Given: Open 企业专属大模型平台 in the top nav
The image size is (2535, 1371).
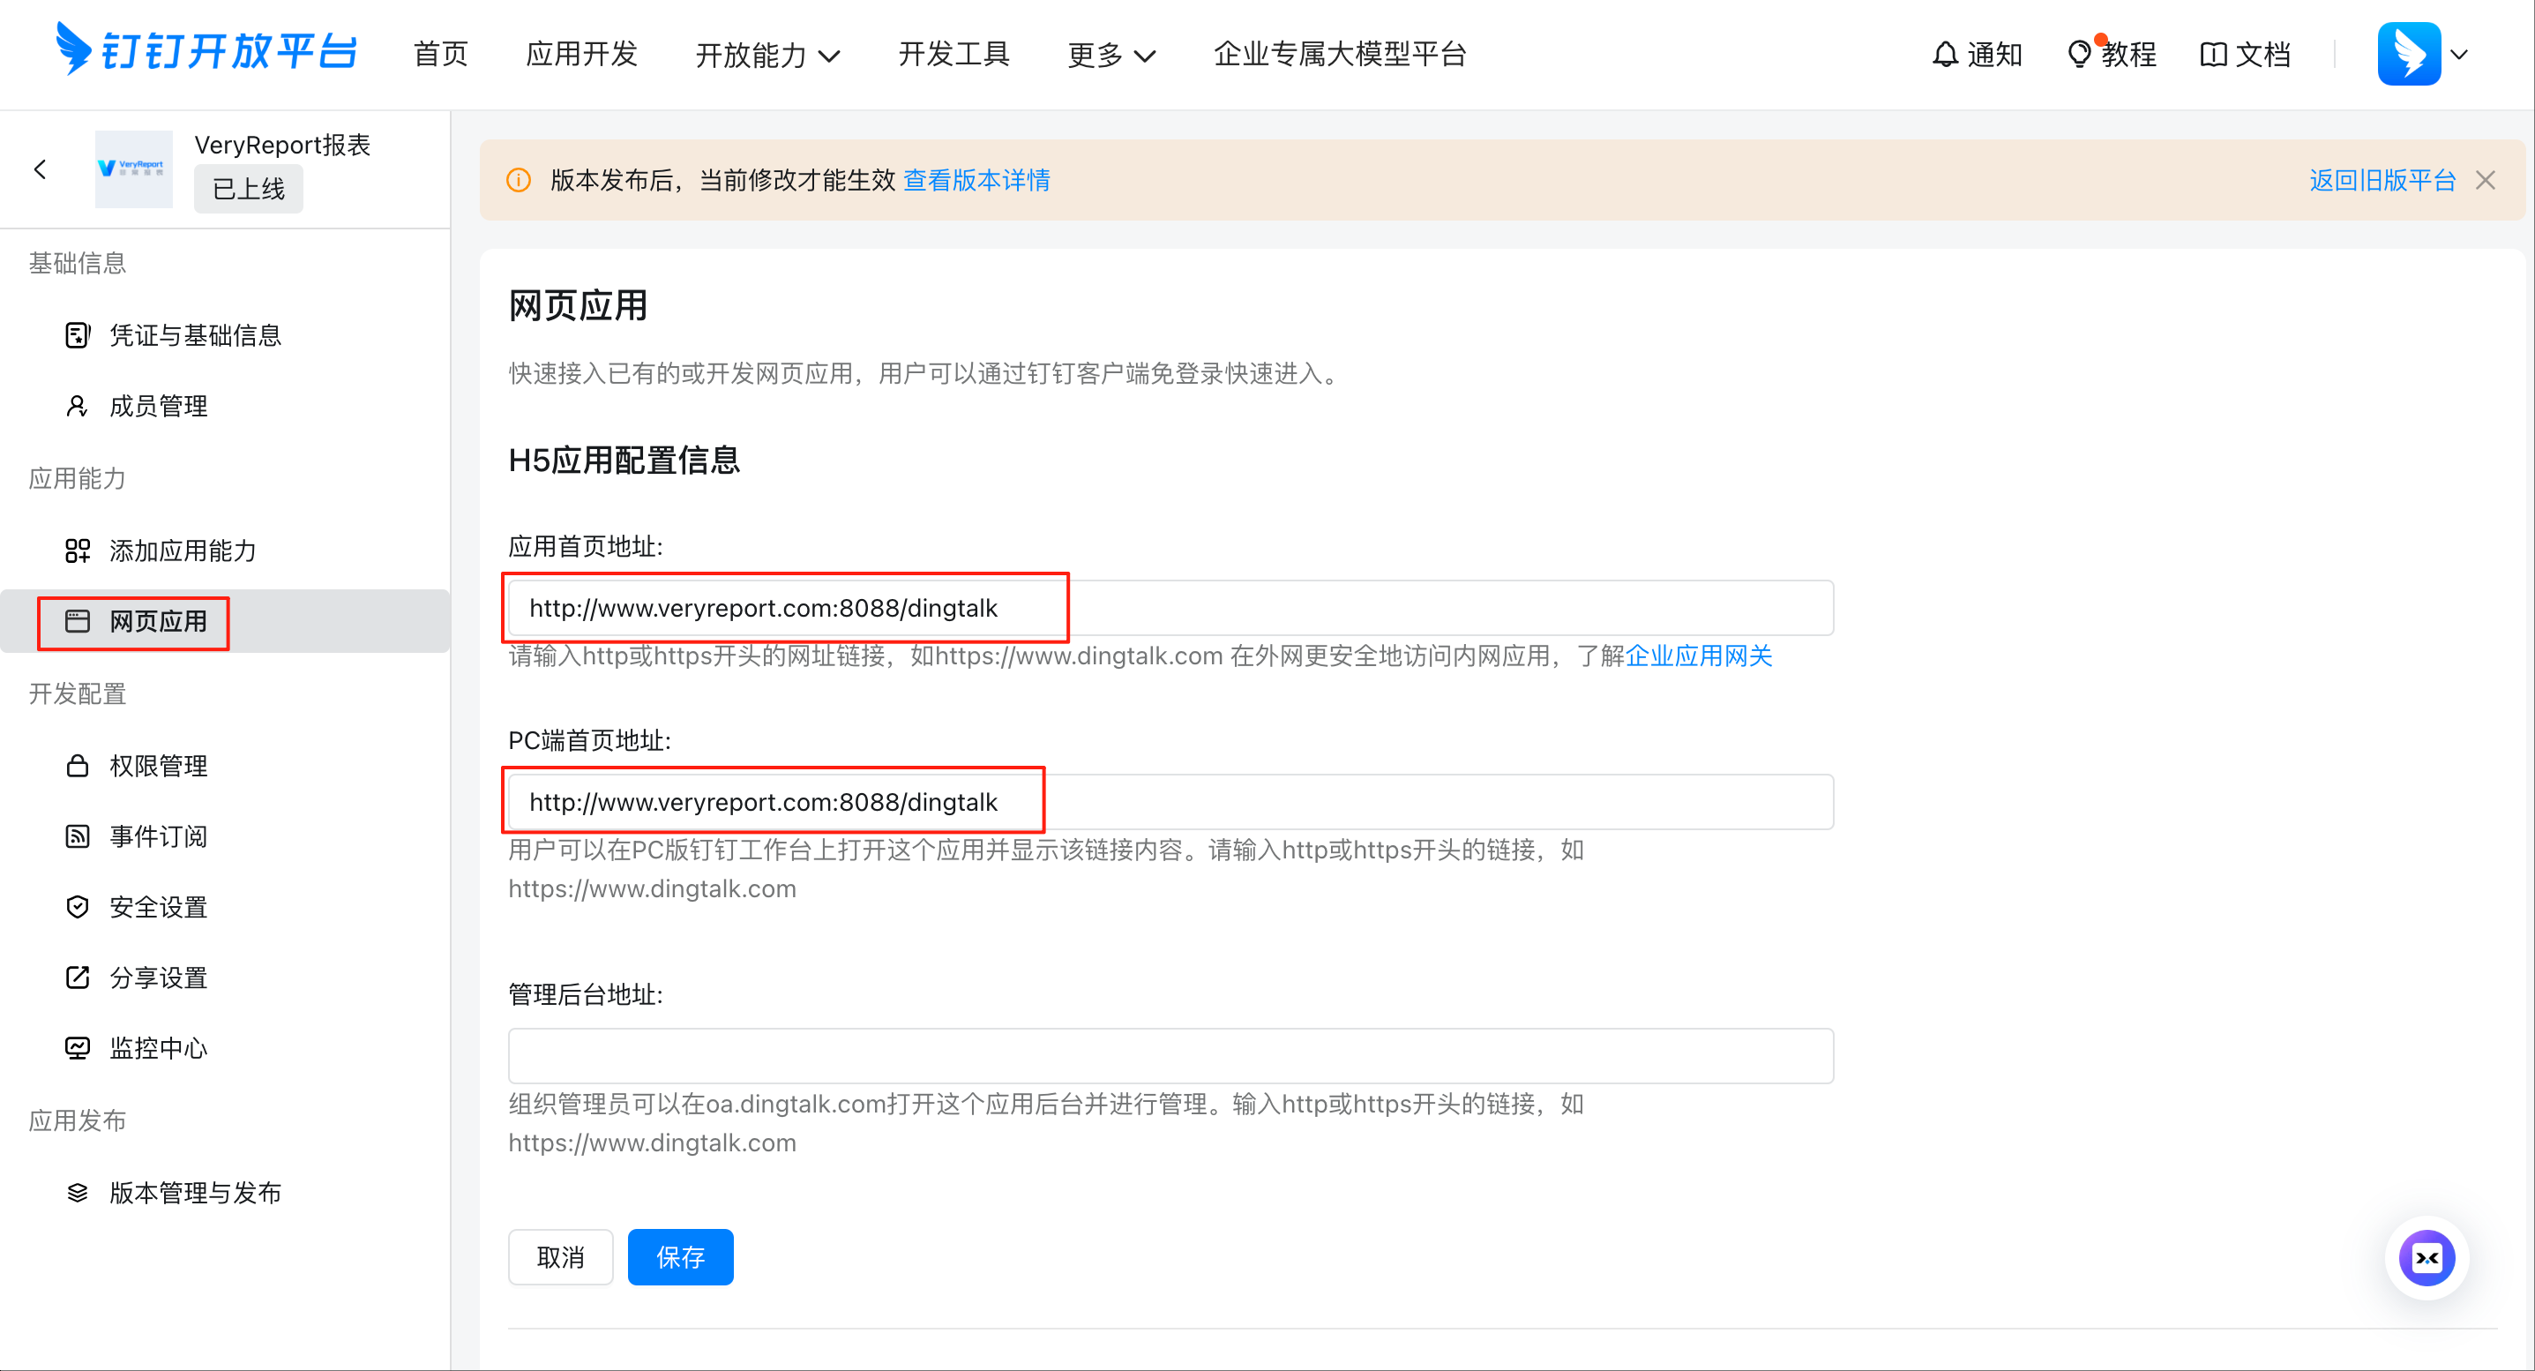Looking at the screenshot, I should click(1339, 54).
